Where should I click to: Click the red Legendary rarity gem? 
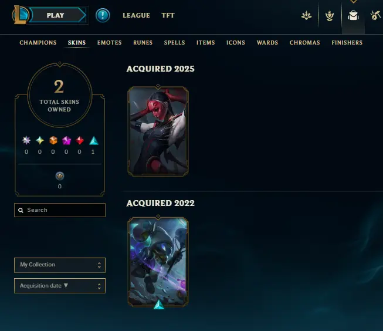(x=80, y=140)
